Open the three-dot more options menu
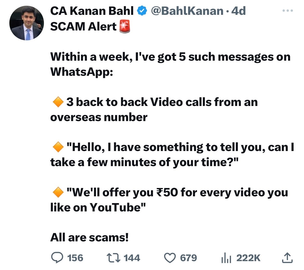Screen dimensions: 304x270 click(288, 11)
